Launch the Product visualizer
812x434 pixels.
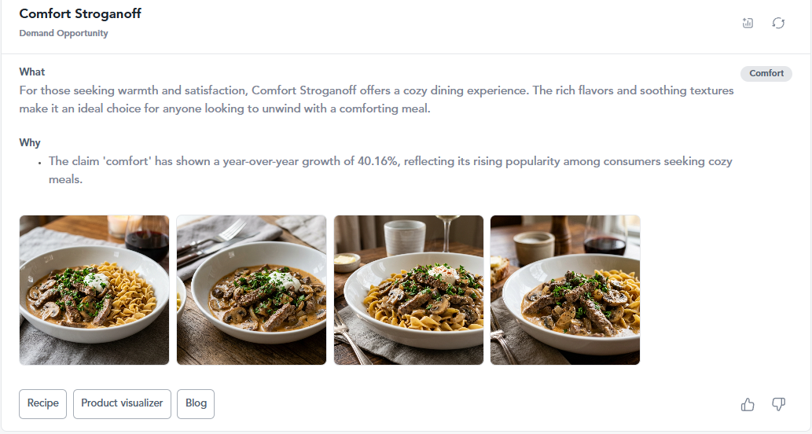point(122,403)
